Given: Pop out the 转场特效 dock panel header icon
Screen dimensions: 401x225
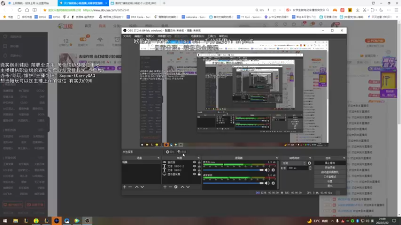Looking at the screenshot, I should tap(310, 158).
